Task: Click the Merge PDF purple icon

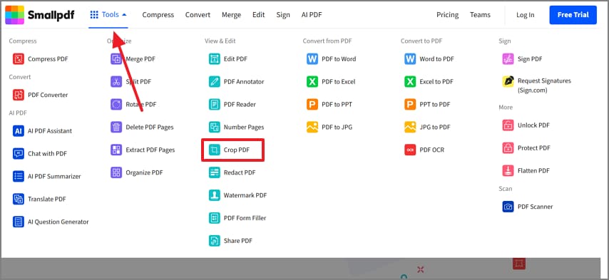Action: (116, 59)
